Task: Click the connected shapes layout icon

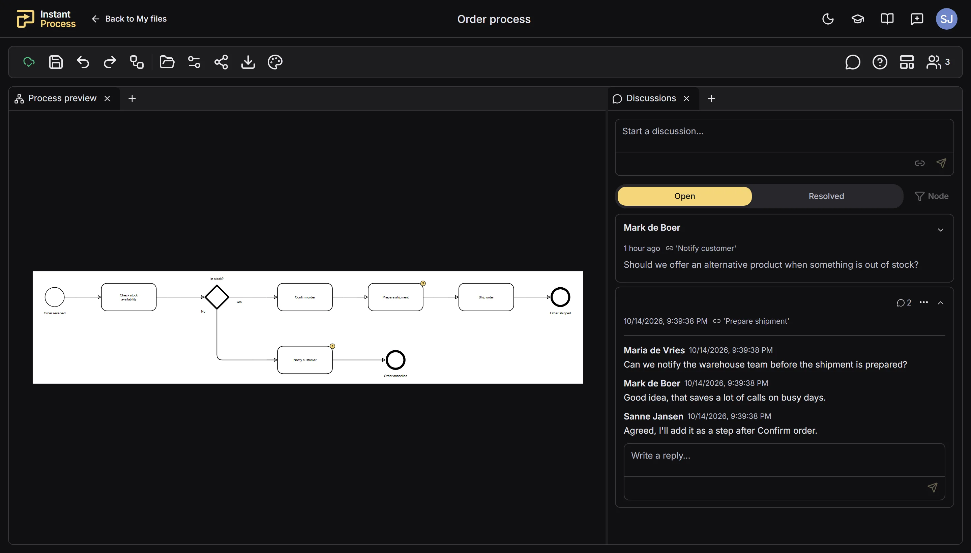Action: [137, 62]
